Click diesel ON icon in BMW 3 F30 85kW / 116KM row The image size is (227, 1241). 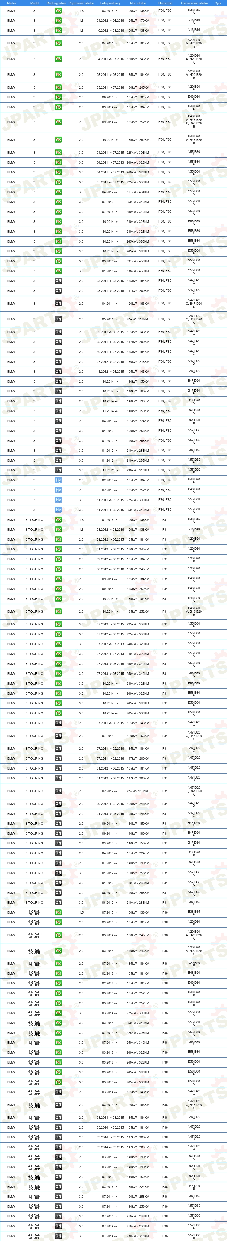click(x=58, y=319)
